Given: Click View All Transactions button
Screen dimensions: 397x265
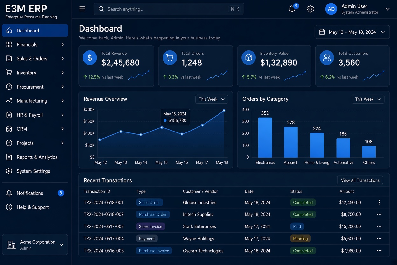Looking at the screenshot, I should (360, 180).
